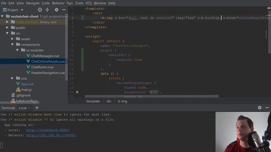
Task: Expand the node_modules folder
Action: tap(7, 22)
